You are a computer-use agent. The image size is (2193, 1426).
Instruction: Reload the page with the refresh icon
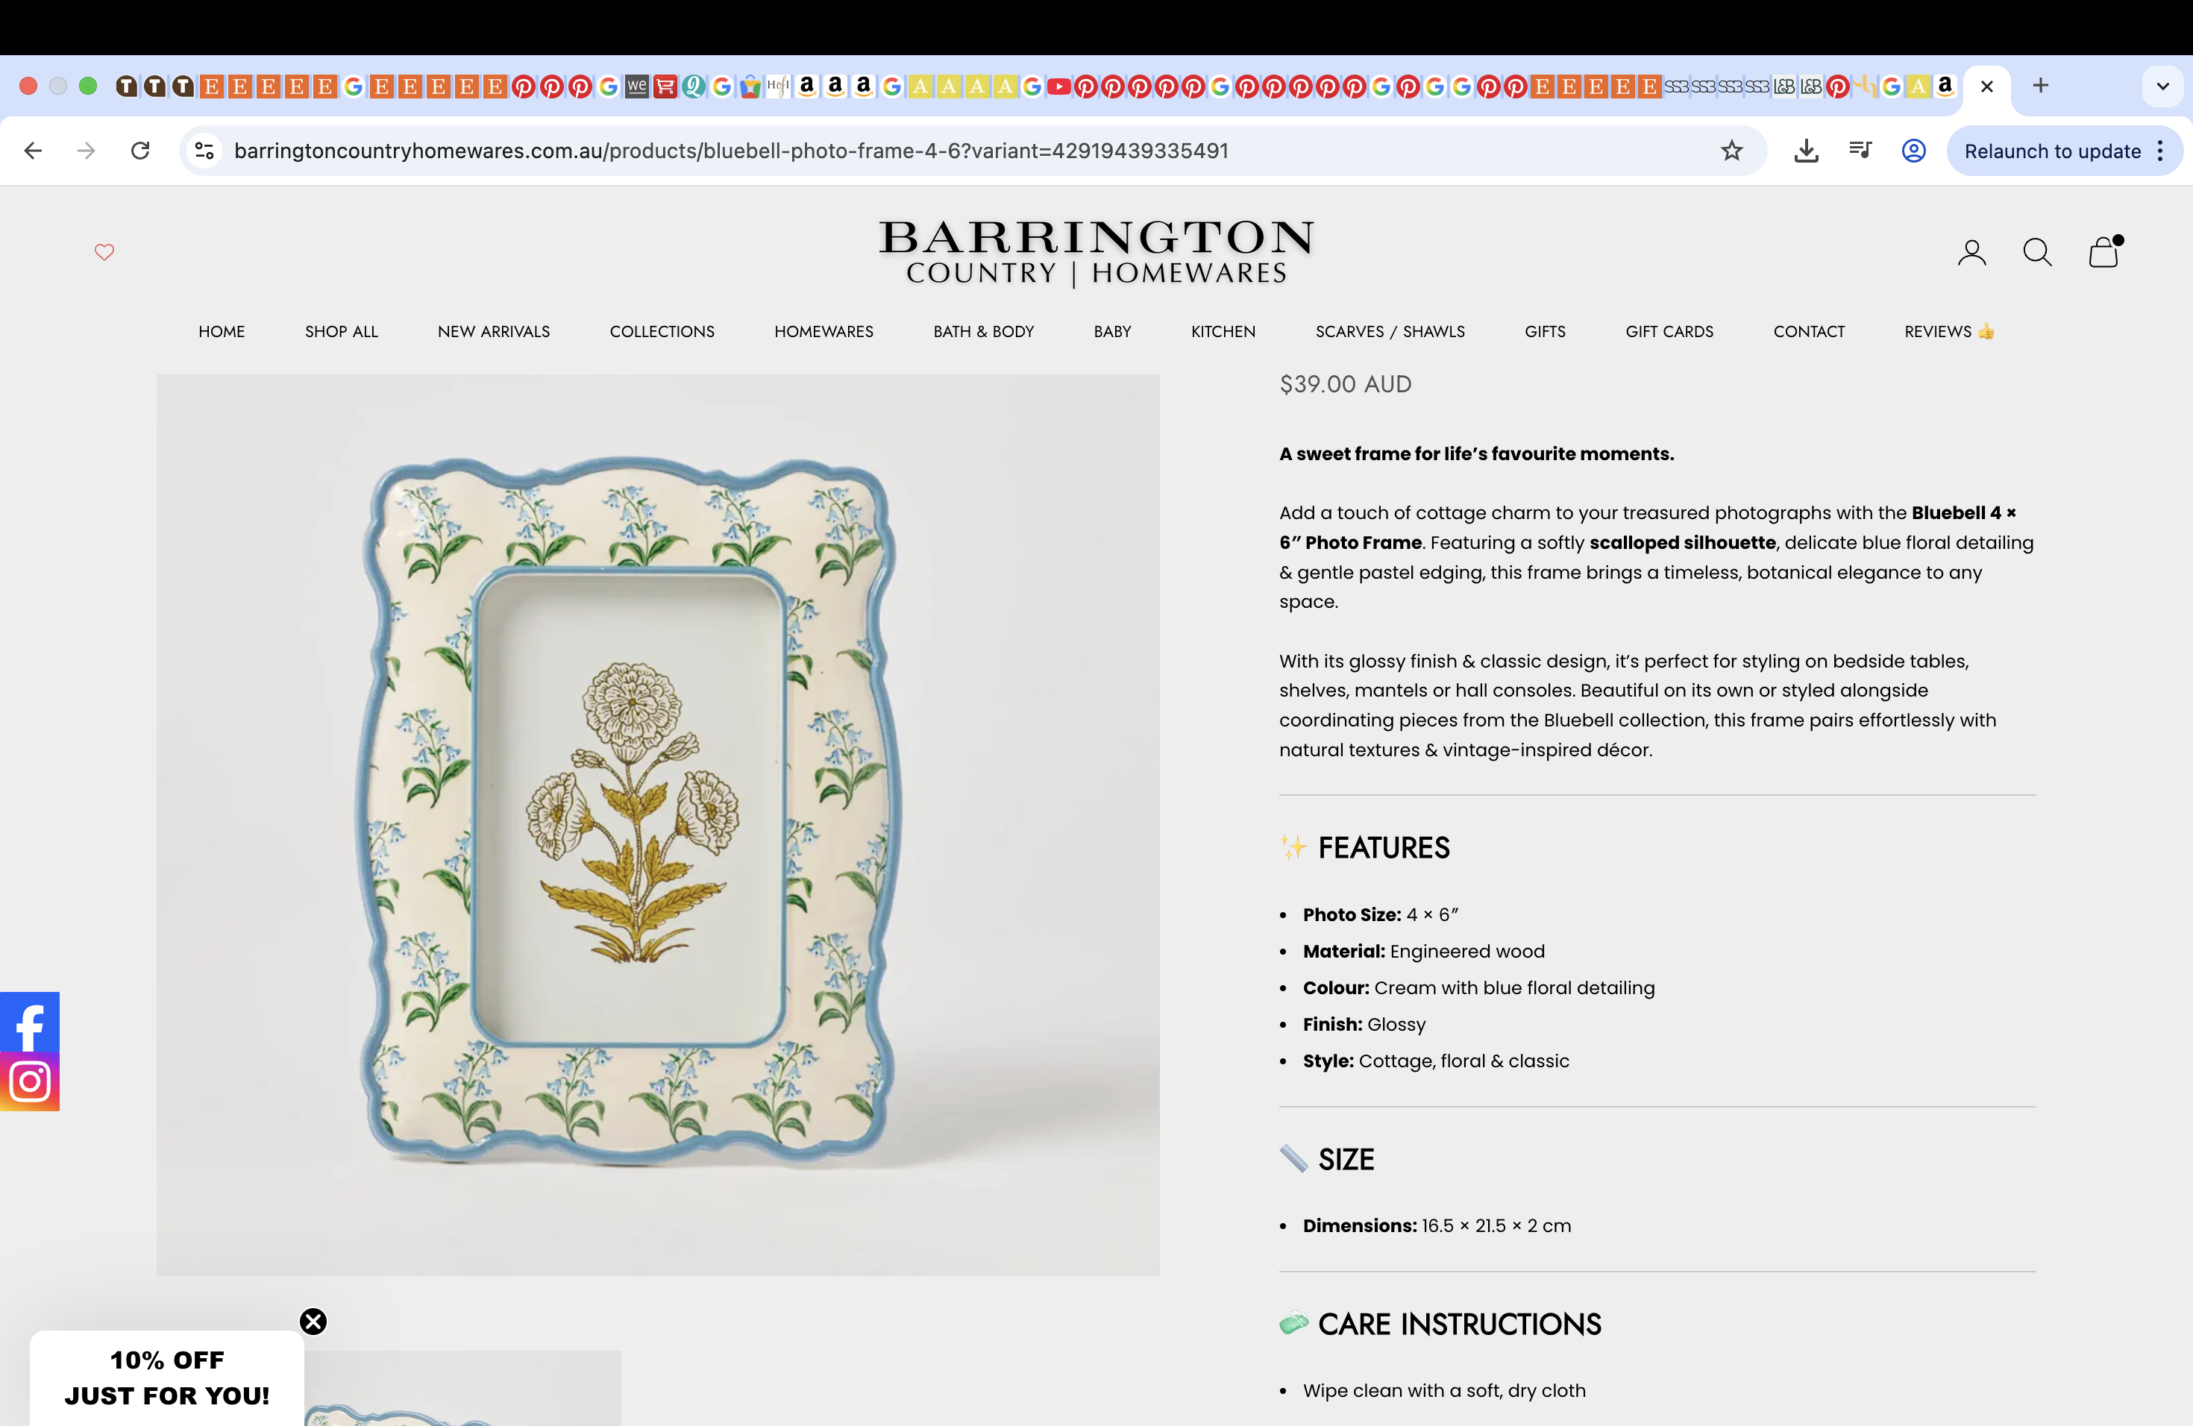pos(140,150)
